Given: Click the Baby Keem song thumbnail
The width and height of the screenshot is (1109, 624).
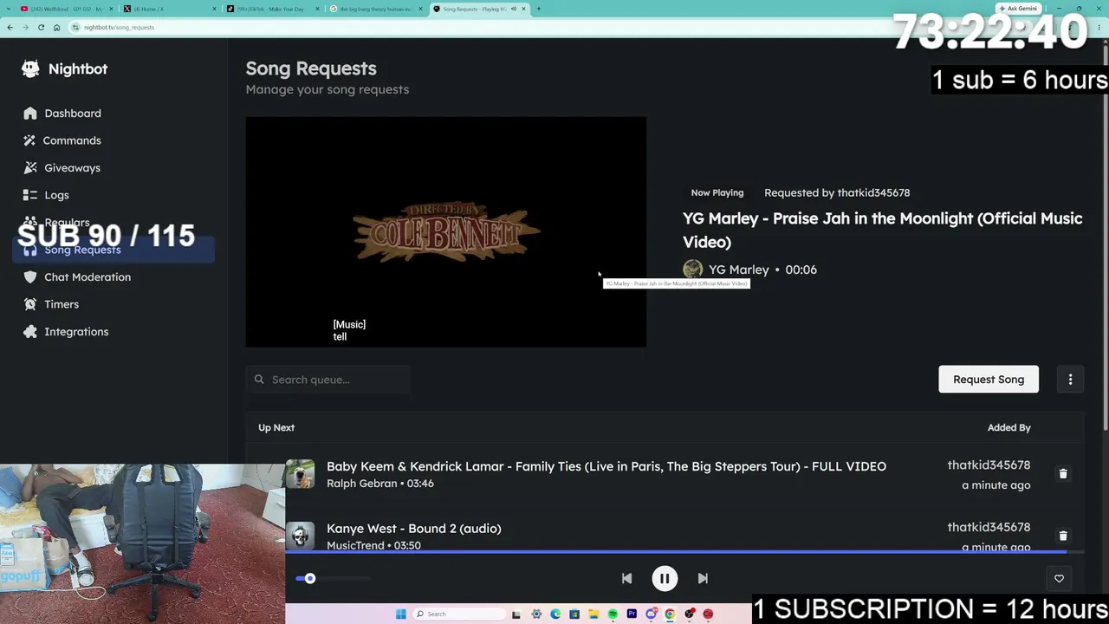Looking at the screenshot, I should coord(300,474).
